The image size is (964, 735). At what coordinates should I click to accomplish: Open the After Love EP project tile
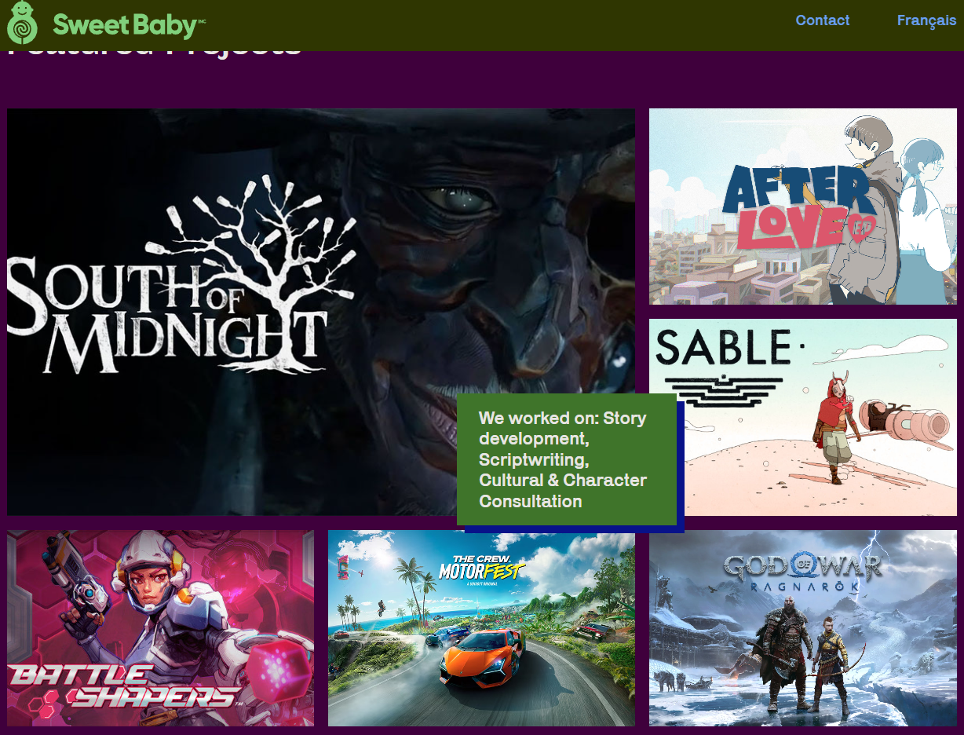pyautogui.click(x=803, y=207)
